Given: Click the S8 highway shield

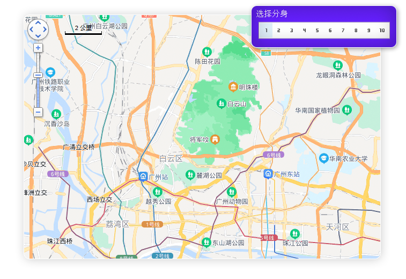Looking at the screenshot, I should [x=266, y=53].
